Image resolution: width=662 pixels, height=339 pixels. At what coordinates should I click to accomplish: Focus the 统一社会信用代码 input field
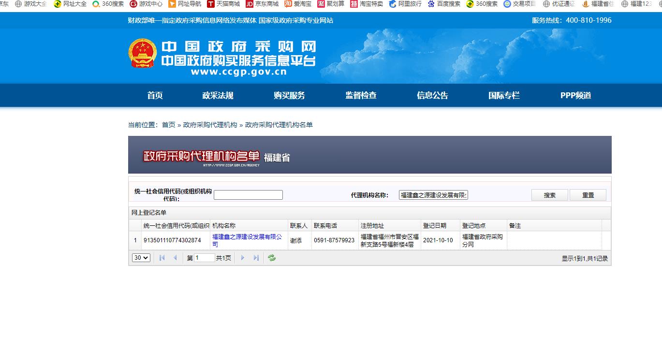click(248, 195)
